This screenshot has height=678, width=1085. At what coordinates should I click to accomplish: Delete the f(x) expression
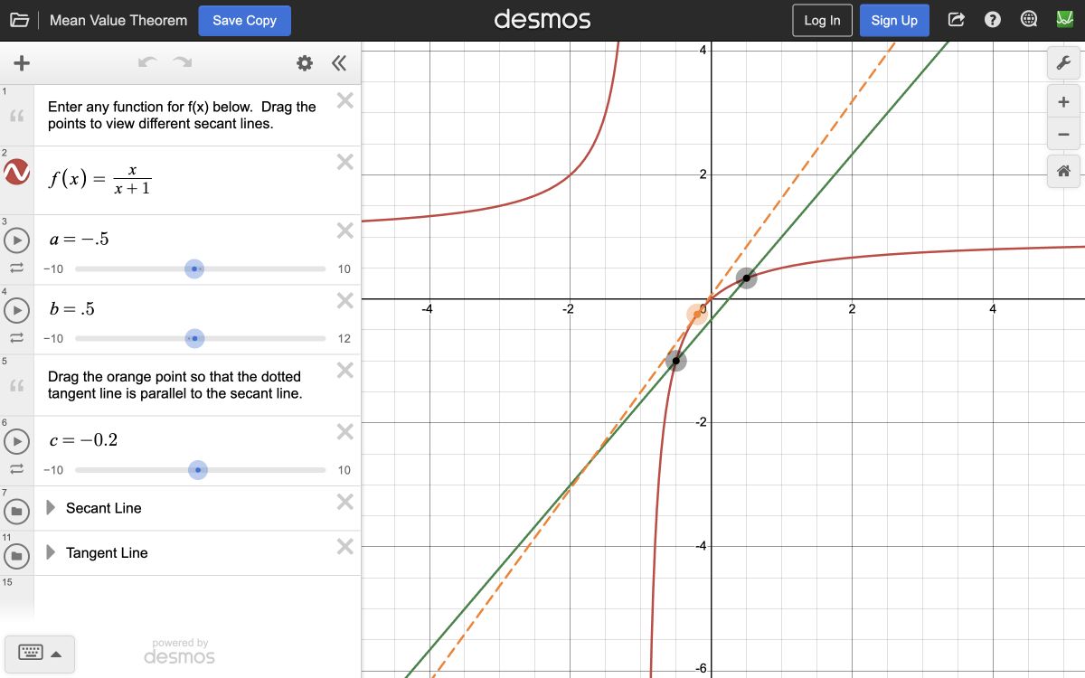(344, 162)
